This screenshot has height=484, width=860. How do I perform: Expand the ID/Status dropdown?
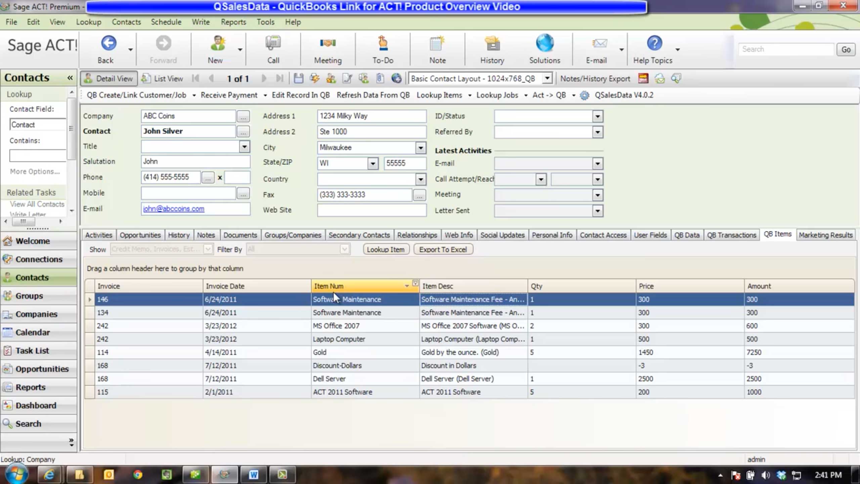[597, 116]
